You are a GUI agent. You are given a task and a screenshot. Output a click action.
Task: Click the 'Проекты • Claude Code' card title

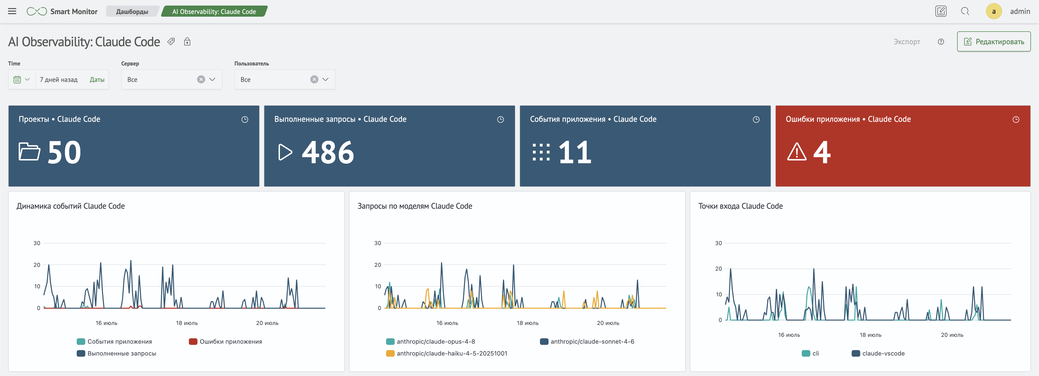[59, 120]
